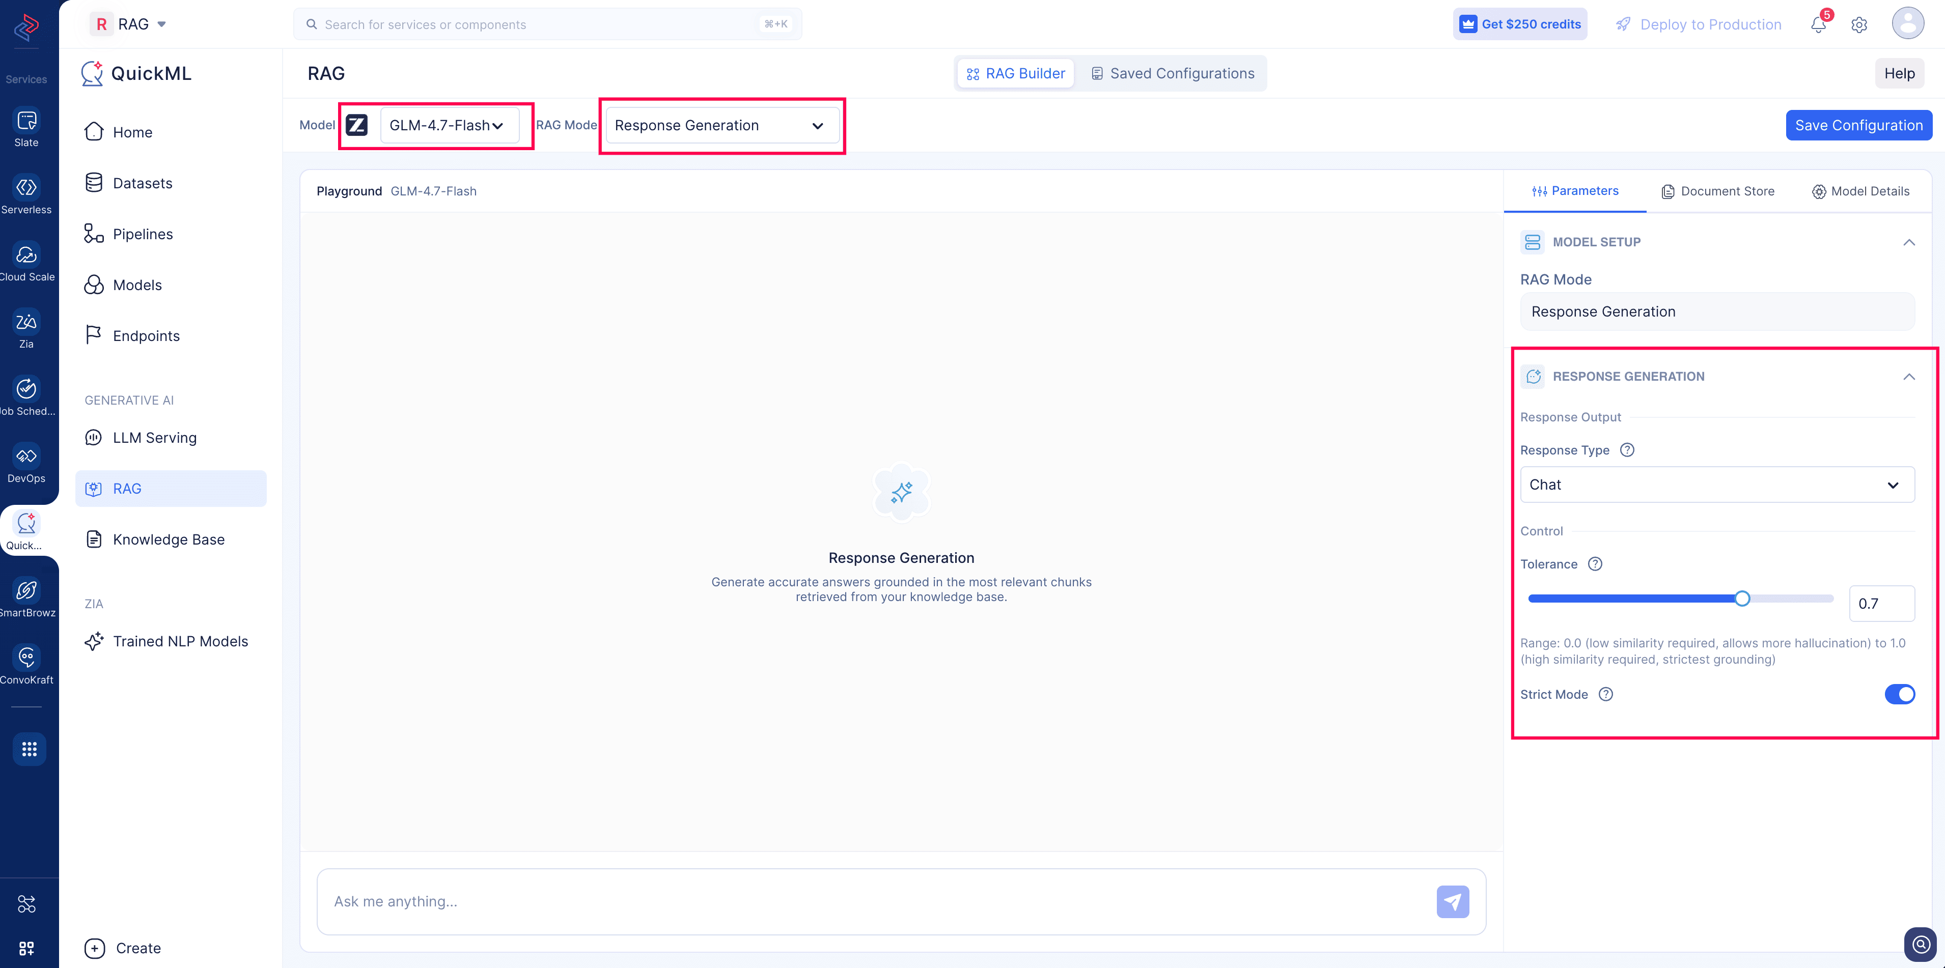Open the all services grid icon

pos(30,749)
